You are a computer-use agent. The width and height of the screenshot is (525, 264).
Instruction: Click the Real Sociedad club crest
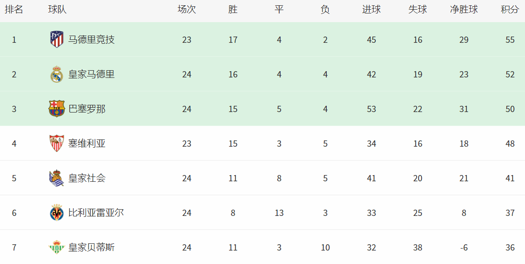57,178
